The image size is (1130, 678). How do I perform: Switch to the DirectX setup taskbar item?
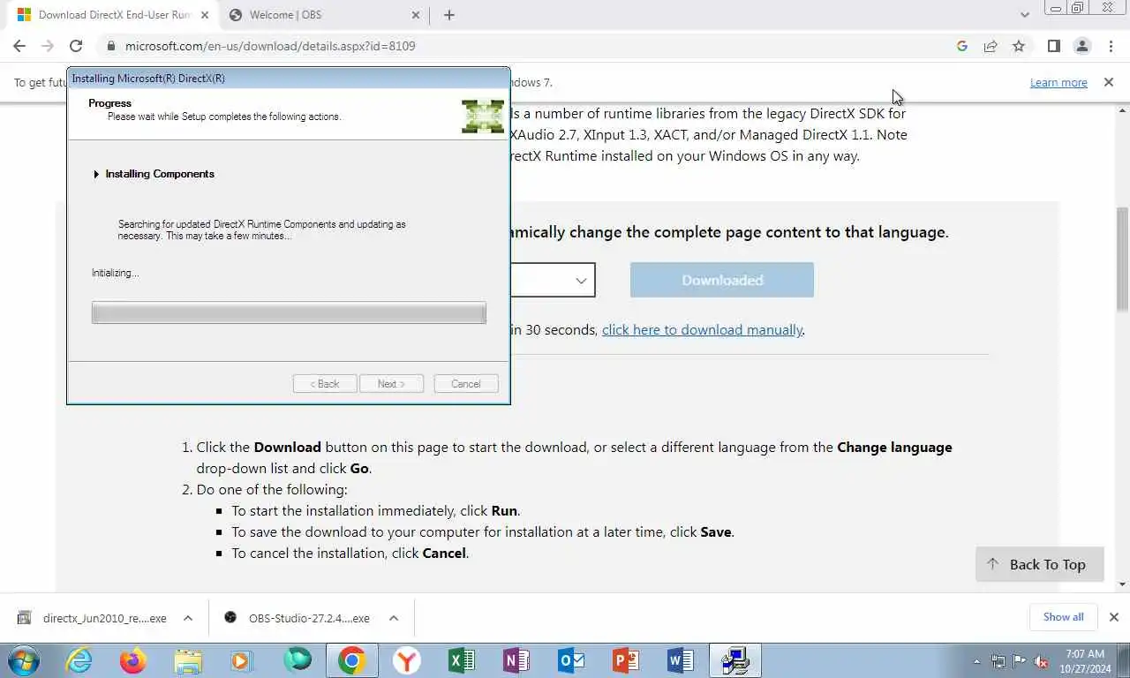pos(735,660)
